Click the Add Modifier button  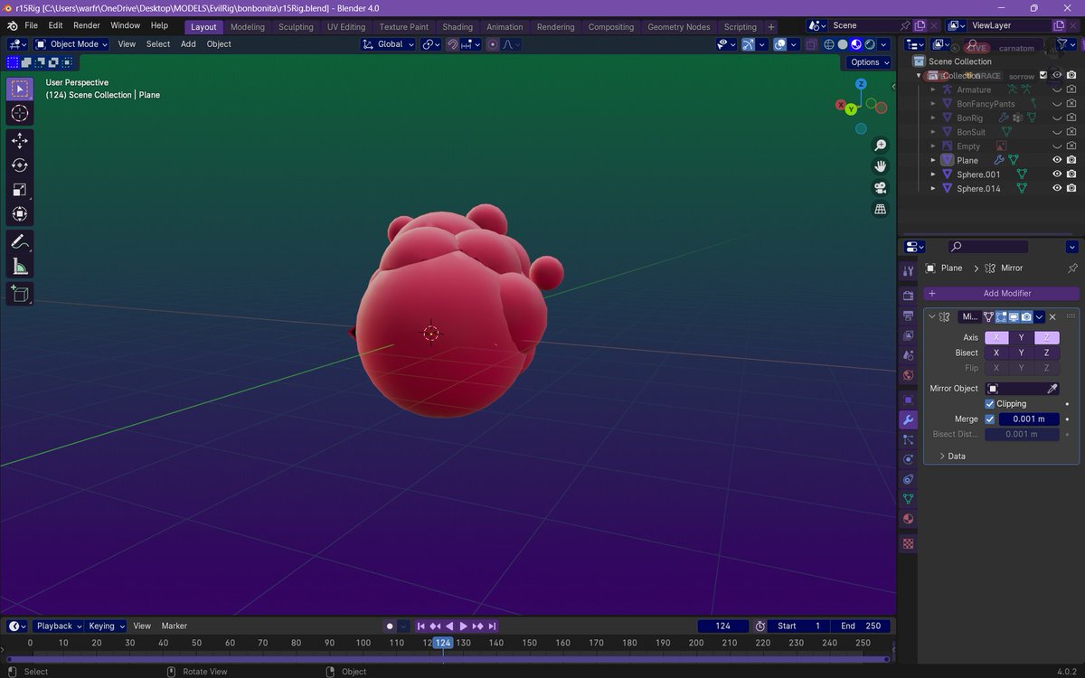tap(1001, 293)
